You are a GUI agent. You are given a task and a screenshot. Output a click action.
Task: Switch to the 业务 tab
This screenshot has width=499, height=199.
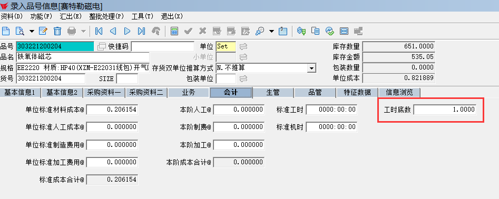[189, 93]
